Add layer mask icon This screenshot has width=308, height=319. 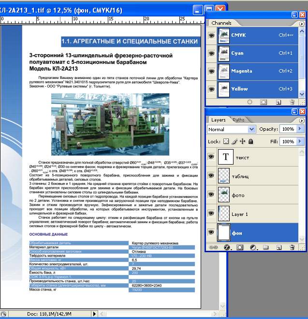click(x=240, y=247)
